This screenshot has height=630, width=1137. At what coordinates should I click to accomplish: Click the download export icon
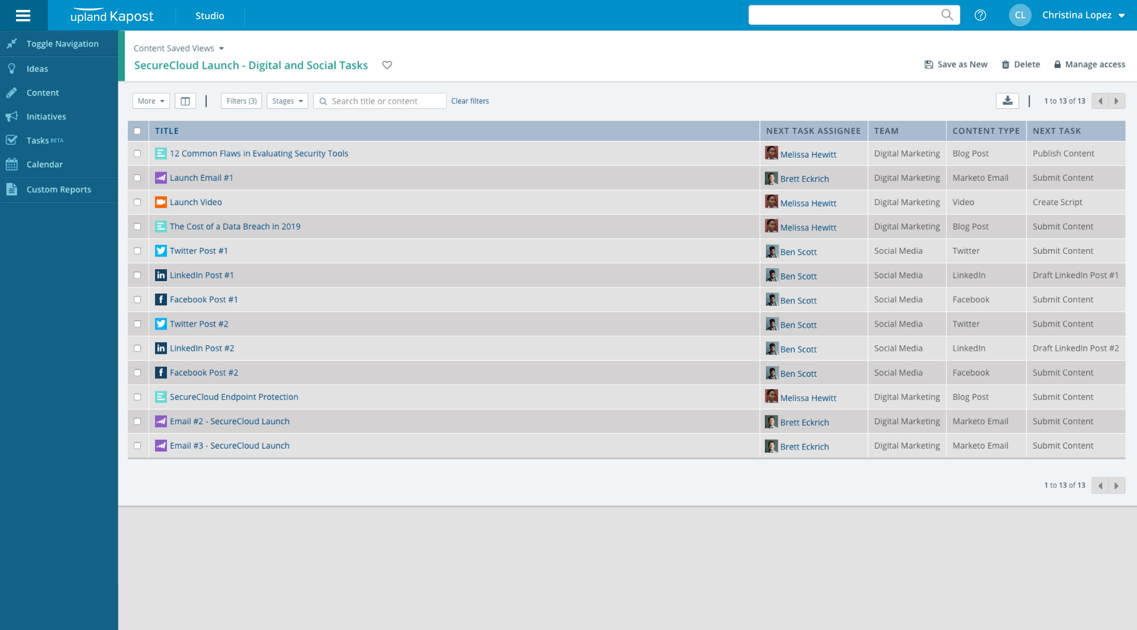coord(1007,101)
